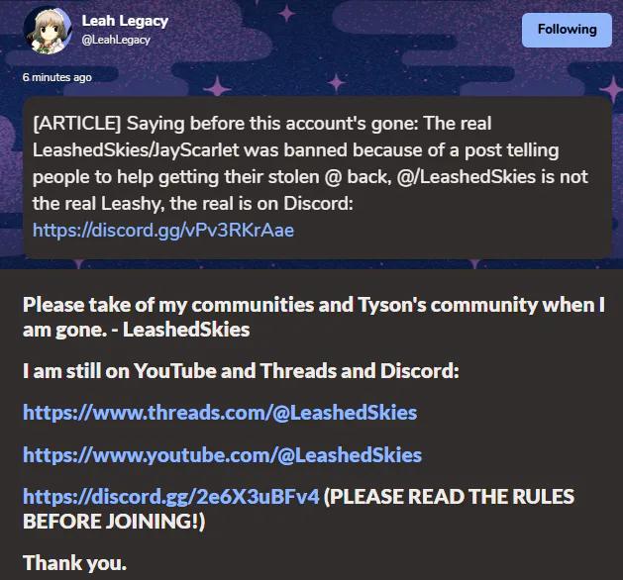Click the Leah Legacy display name
This screenshot has width=623, height=580.
click(x=125, y=21)
